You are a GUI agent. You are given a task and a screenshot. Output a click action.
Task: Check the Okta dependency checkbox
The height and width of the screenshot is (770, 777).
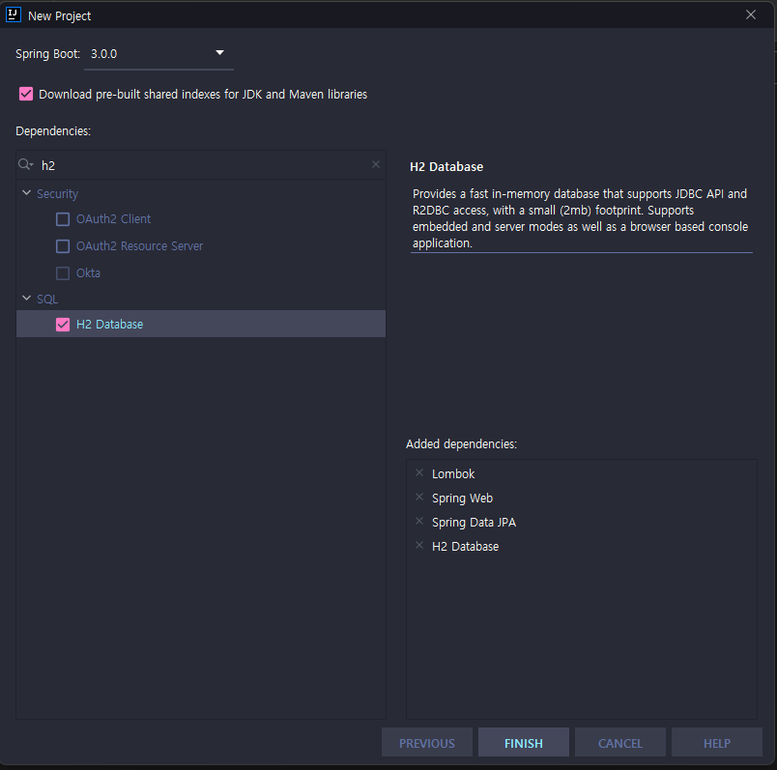point(63,273)
